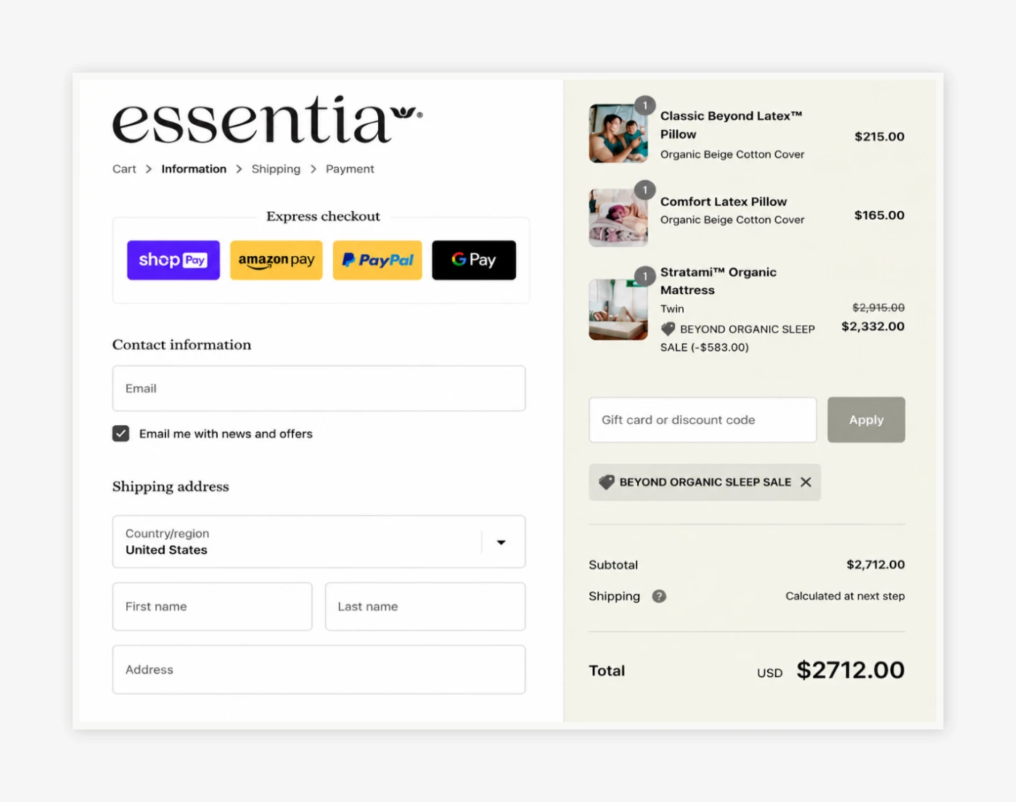Open the Country/region dropdown
Screen dimensions: 1016x802
coord(319,541)
